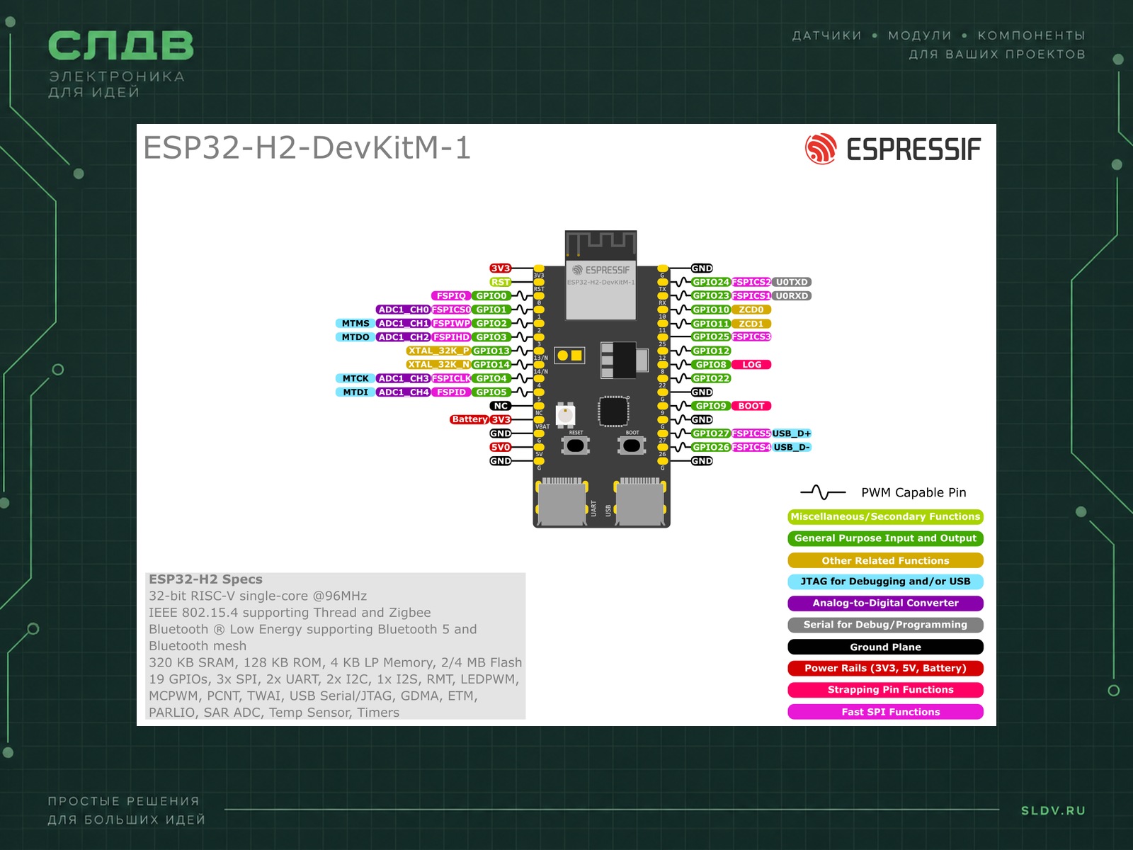This screenshot has width=1133, height=850.
Task: Select the Fast SPI Functions legend swatch
Action: click(885, 712)
